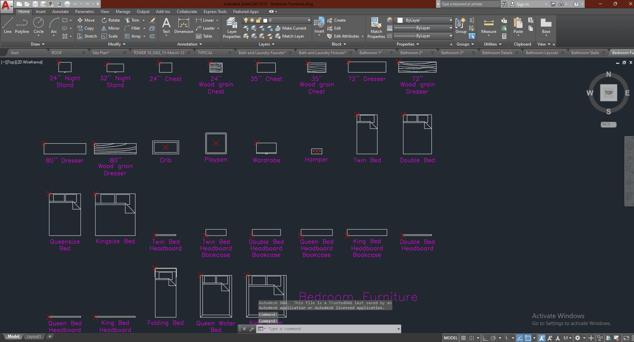Click the Rotate tool

point(111,20)
